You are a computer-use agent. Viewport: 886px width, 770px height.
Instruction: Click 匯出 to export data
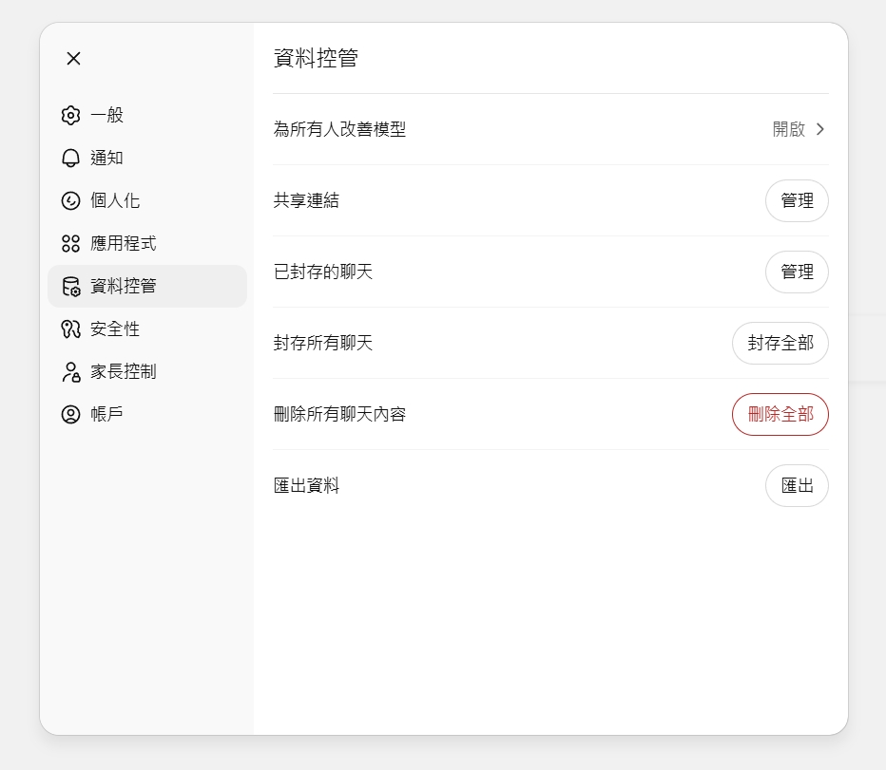pos(797,485)
